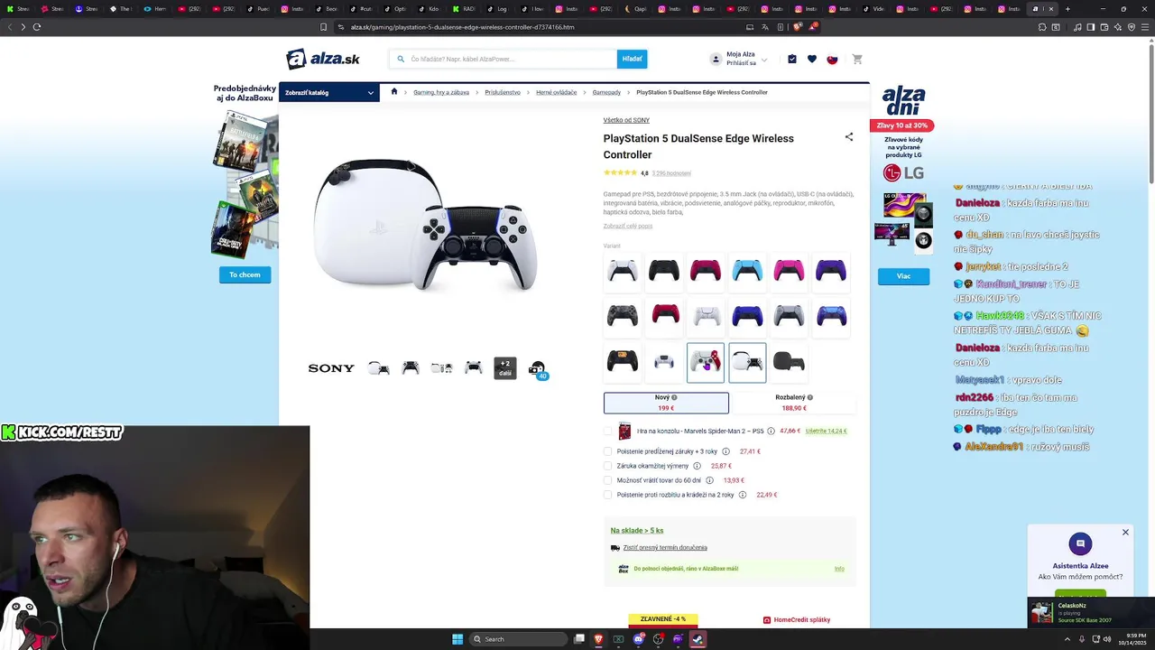Check Záruka okamžitej výmeny option
The width and height of the screenshot is (1155, 650).
[608, 466]
